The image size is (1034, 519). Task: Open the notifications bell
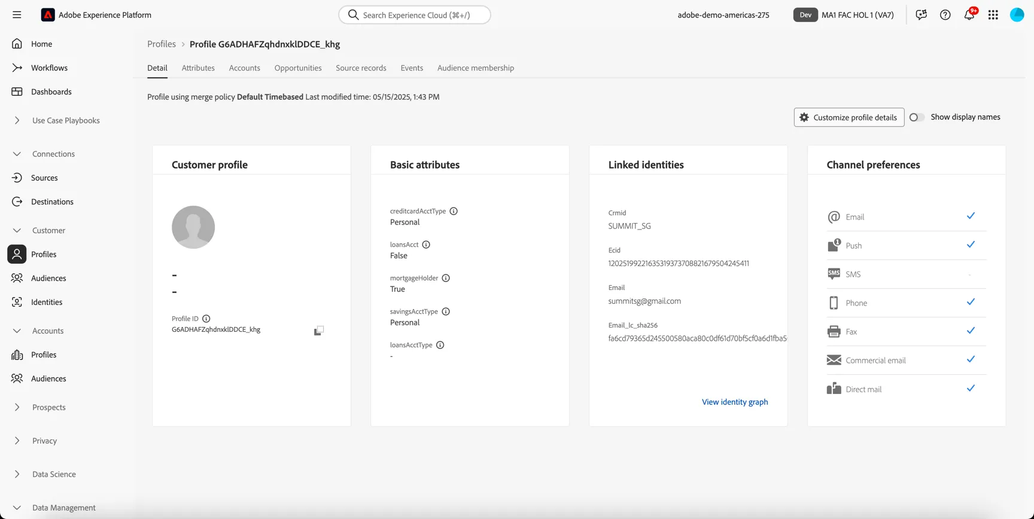[969, 15]
